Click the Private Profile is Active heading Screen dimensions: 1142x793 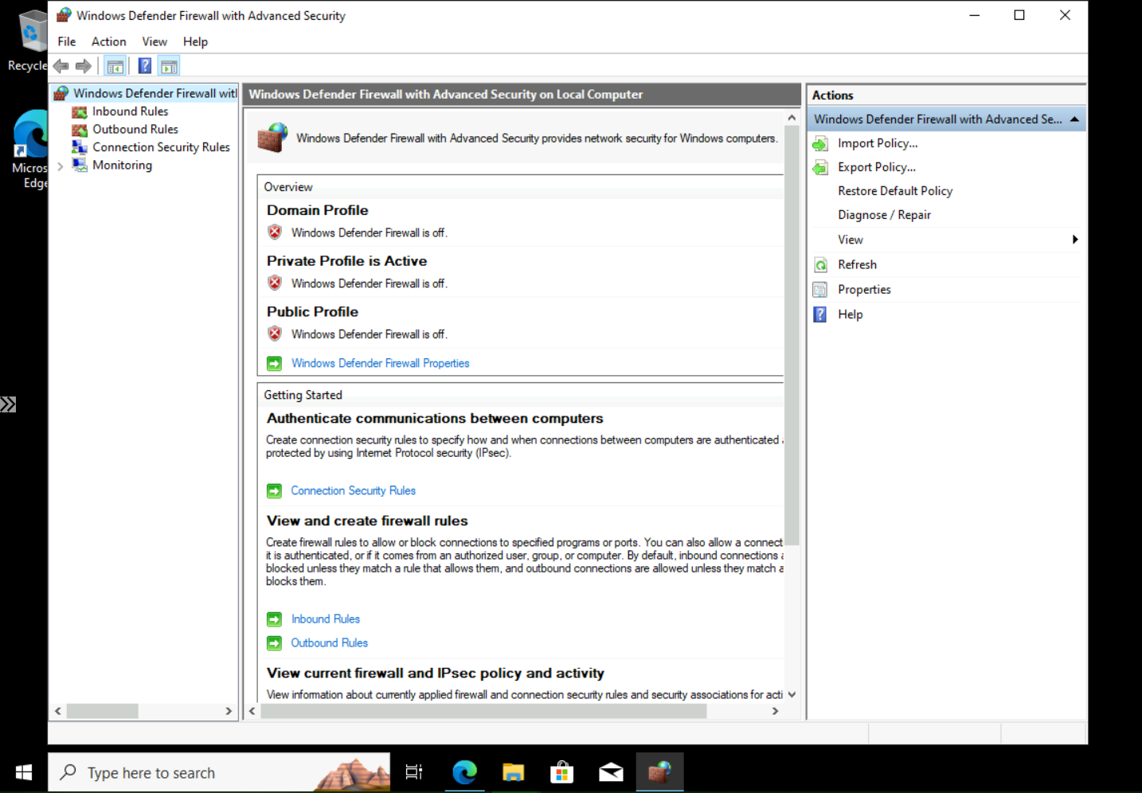click(x=346, y=261)
